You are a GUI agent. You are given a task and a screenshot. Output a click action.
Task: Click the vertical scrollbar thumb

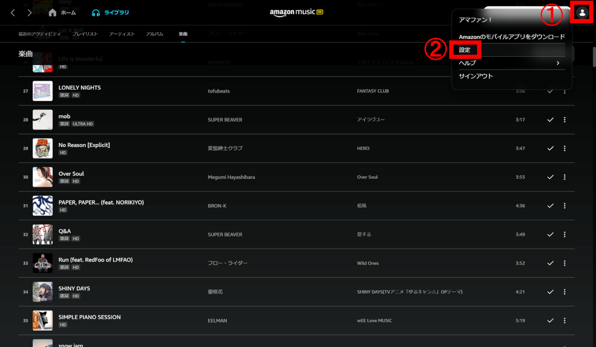[x=594, y=56]
